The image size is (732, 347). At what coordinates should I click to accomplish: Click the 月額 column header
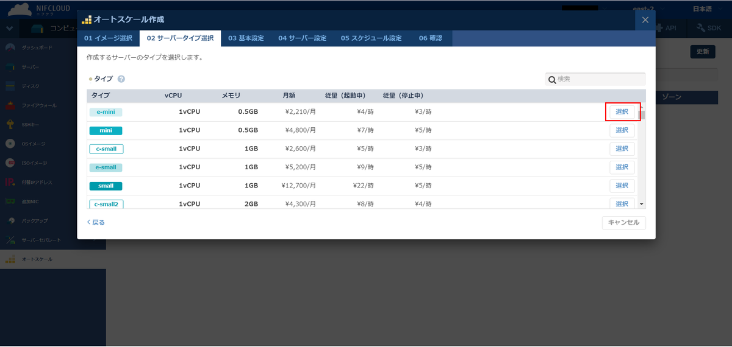[289, 96]
